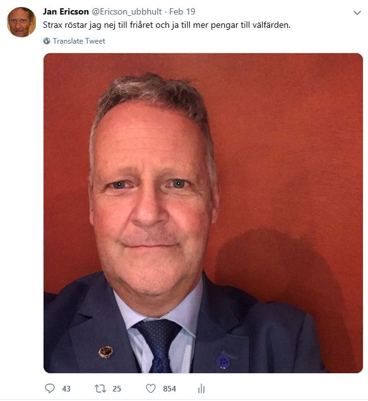Click the like count 854
368x401 pixels.
point(169,389)
